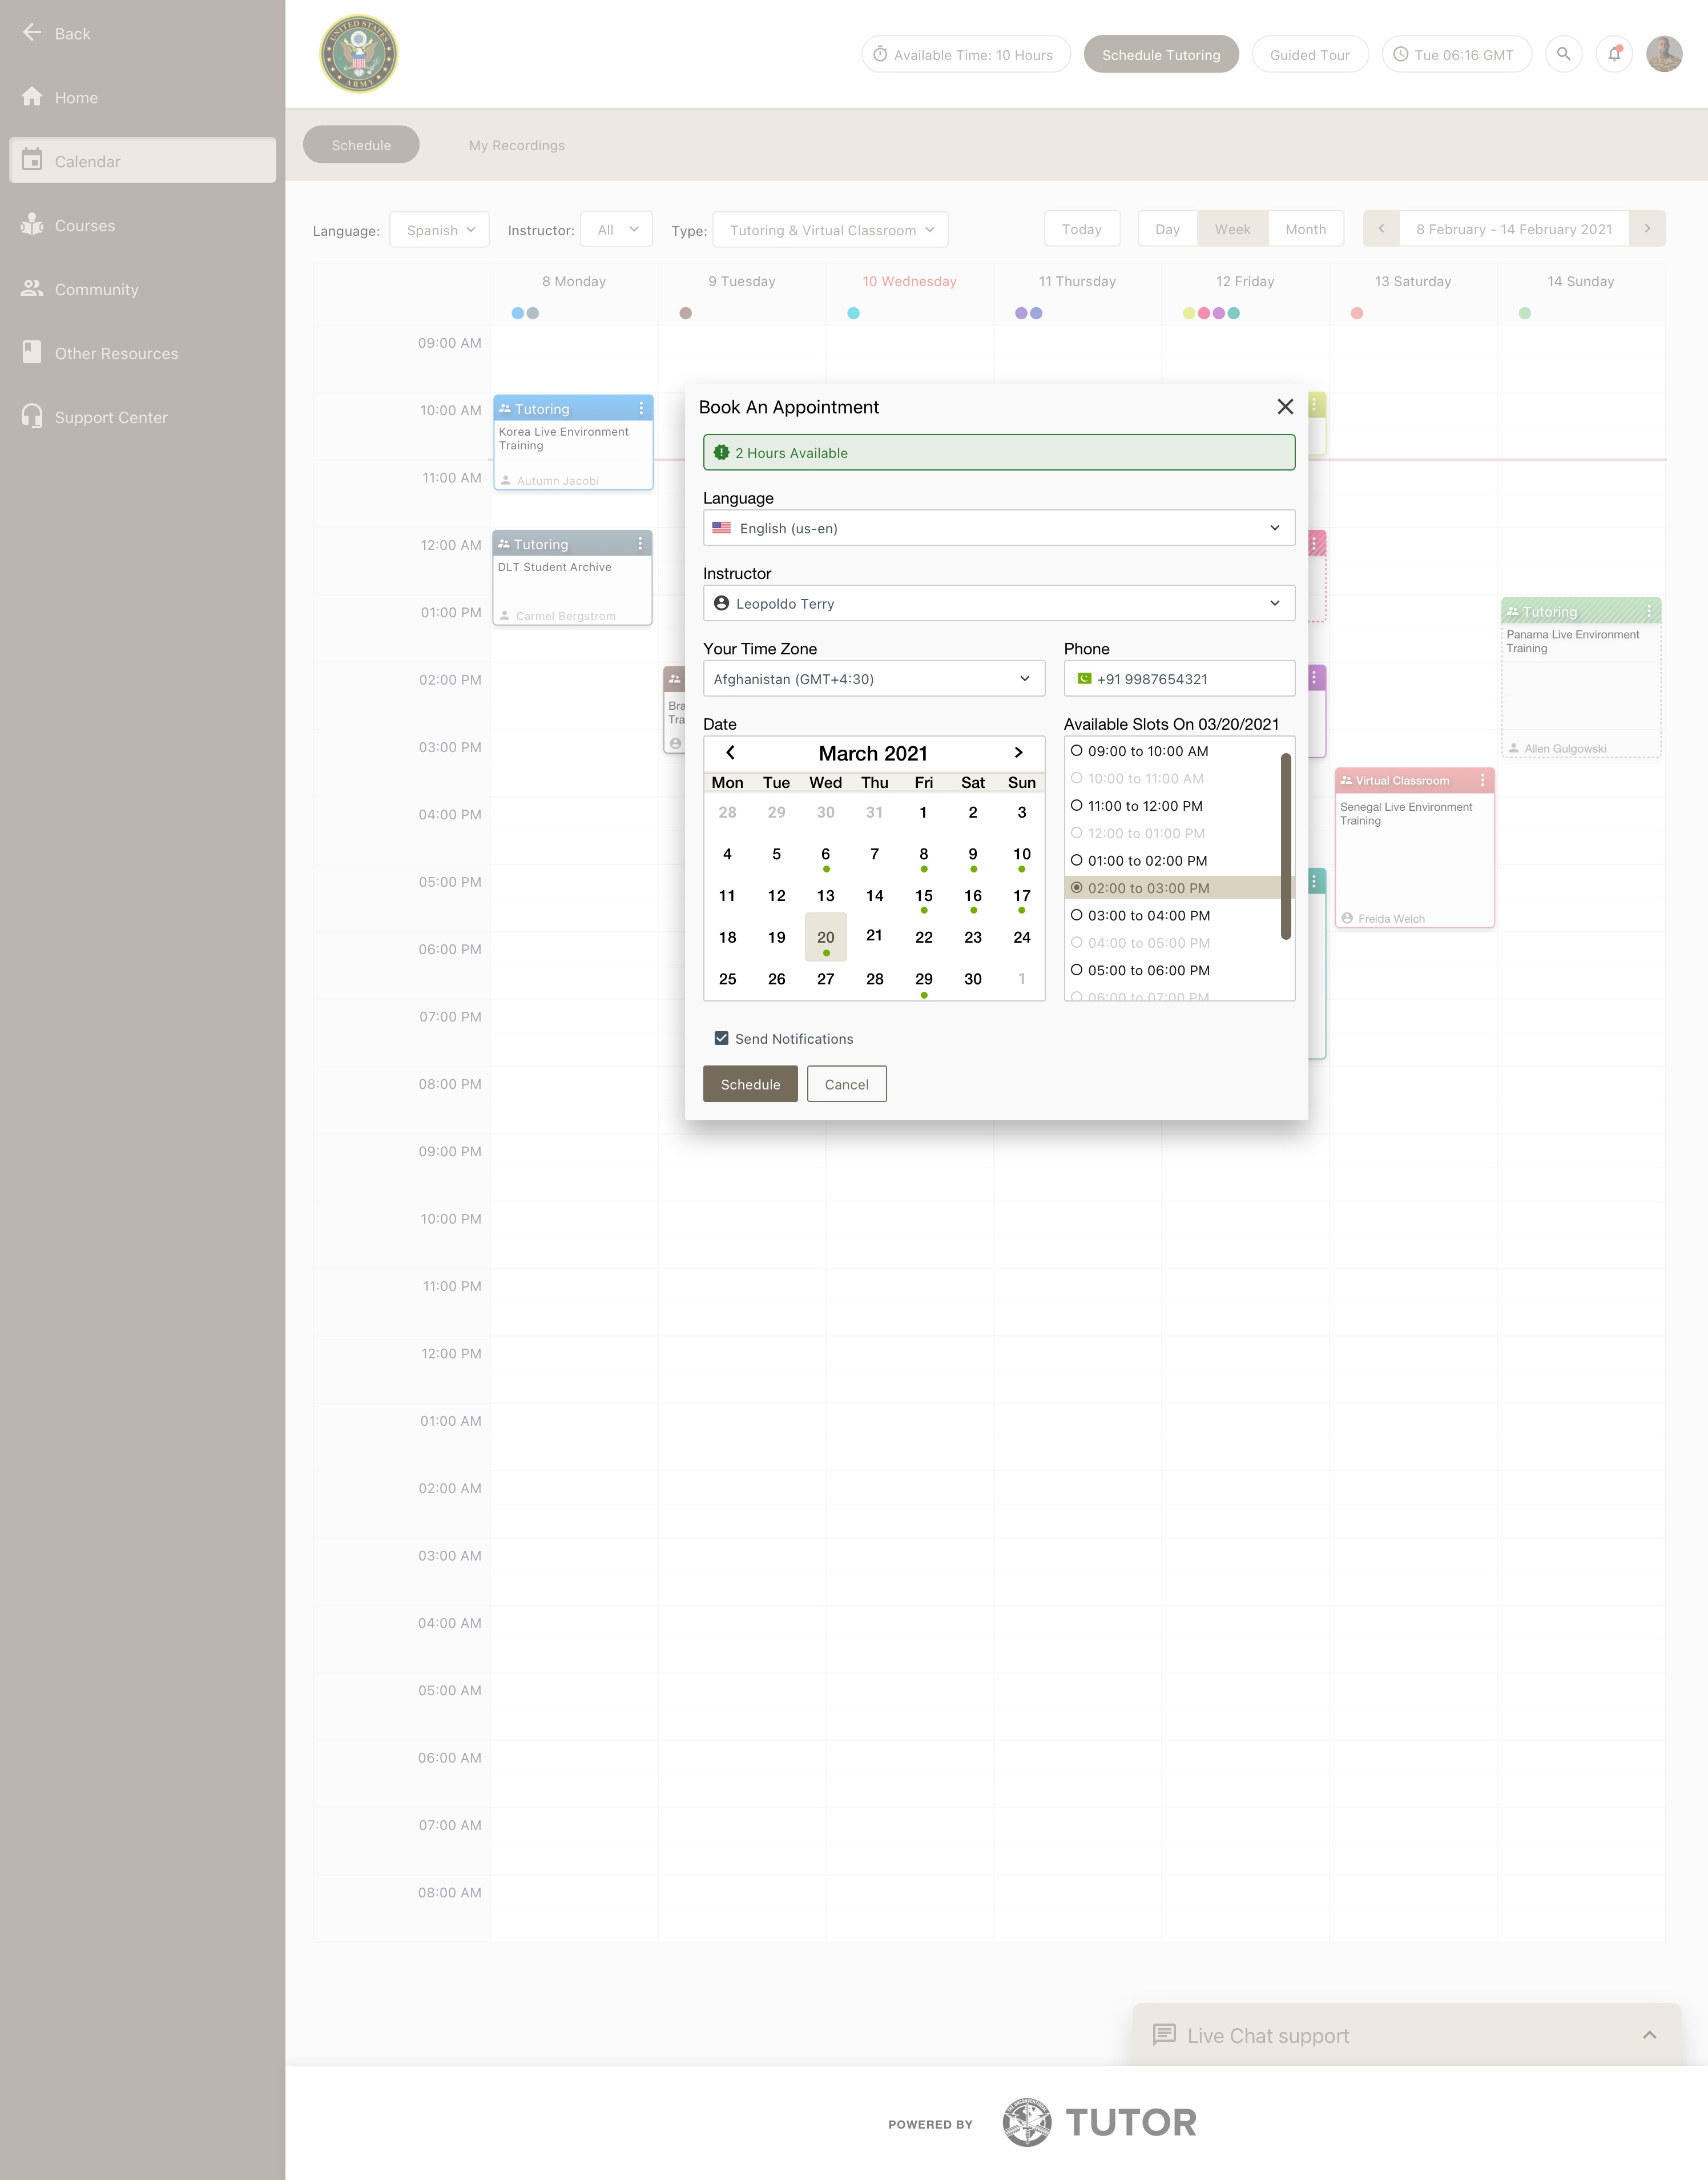Image resolution: width=1708 pixels, height=2180 pixels.
Task: Open Calendar in the sidebar
Action: (x=142, y=161)
